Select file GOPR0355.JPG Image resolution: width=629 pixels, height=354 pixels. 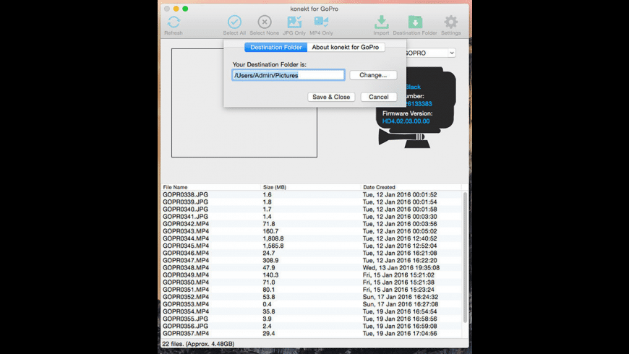(185, 319)
